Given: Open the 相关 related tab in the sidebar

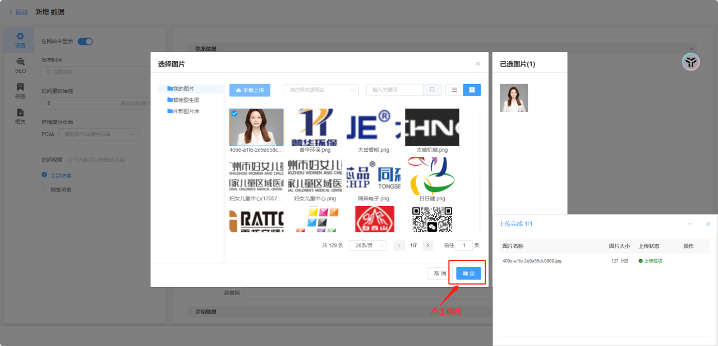Looking at the screenshot, I should pyautogui.click(x=20, y=116).
